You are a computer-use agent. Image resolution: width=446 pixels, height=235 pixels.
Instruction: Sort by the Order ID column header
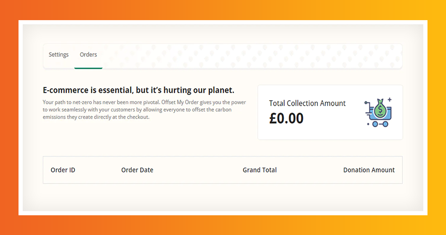point(63,170)
